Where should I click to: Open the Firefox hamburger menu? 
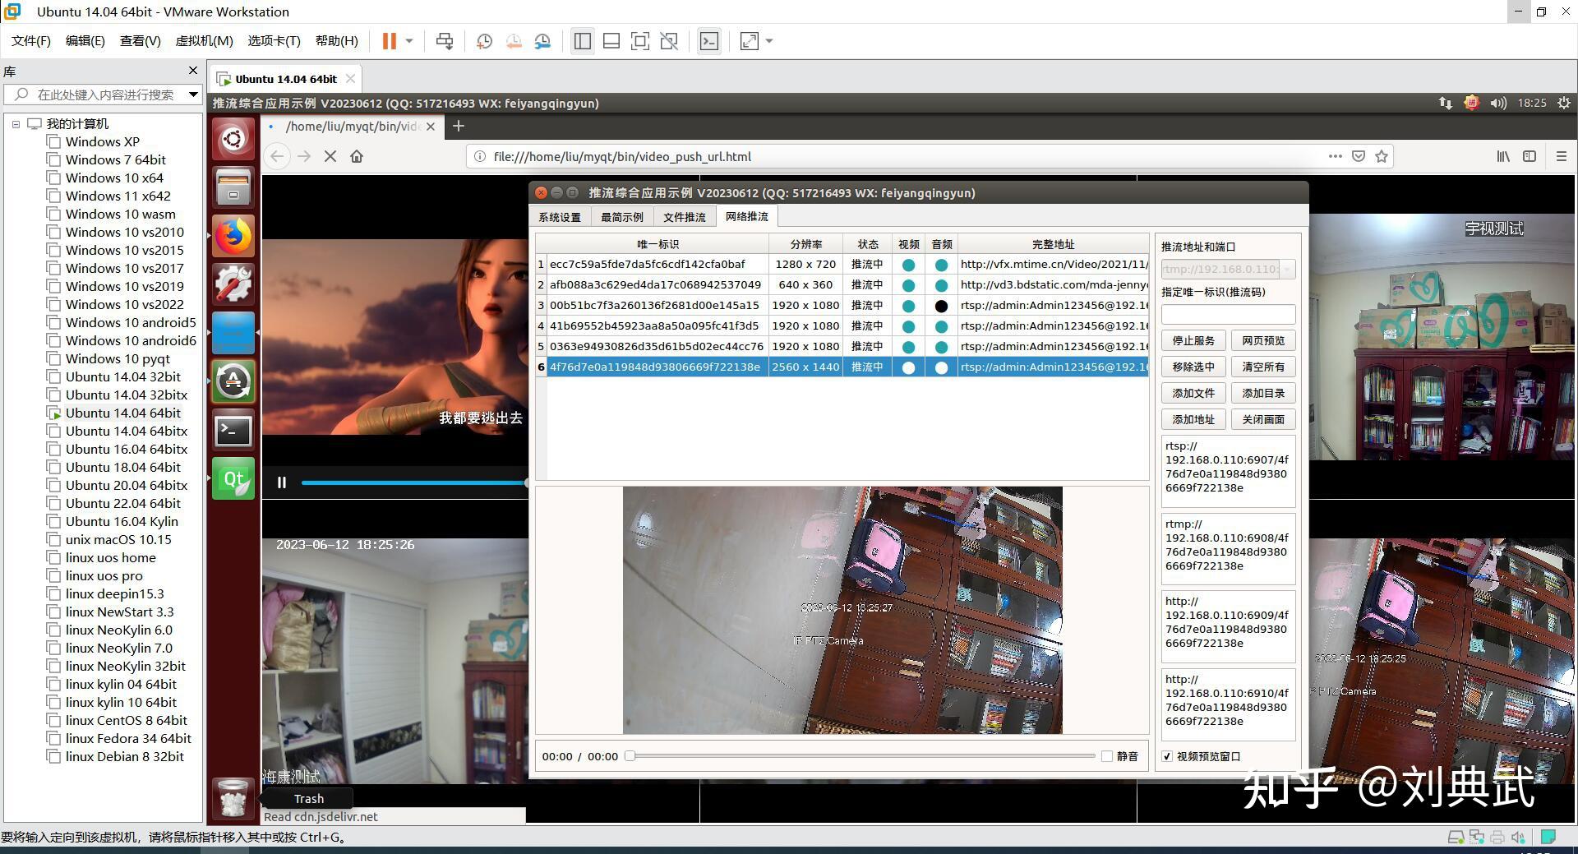click(1560, 156)
